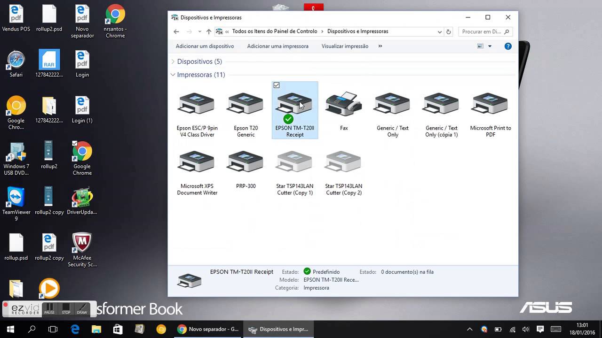
Task: Go up one level arrow
Action: pos(209,31)
